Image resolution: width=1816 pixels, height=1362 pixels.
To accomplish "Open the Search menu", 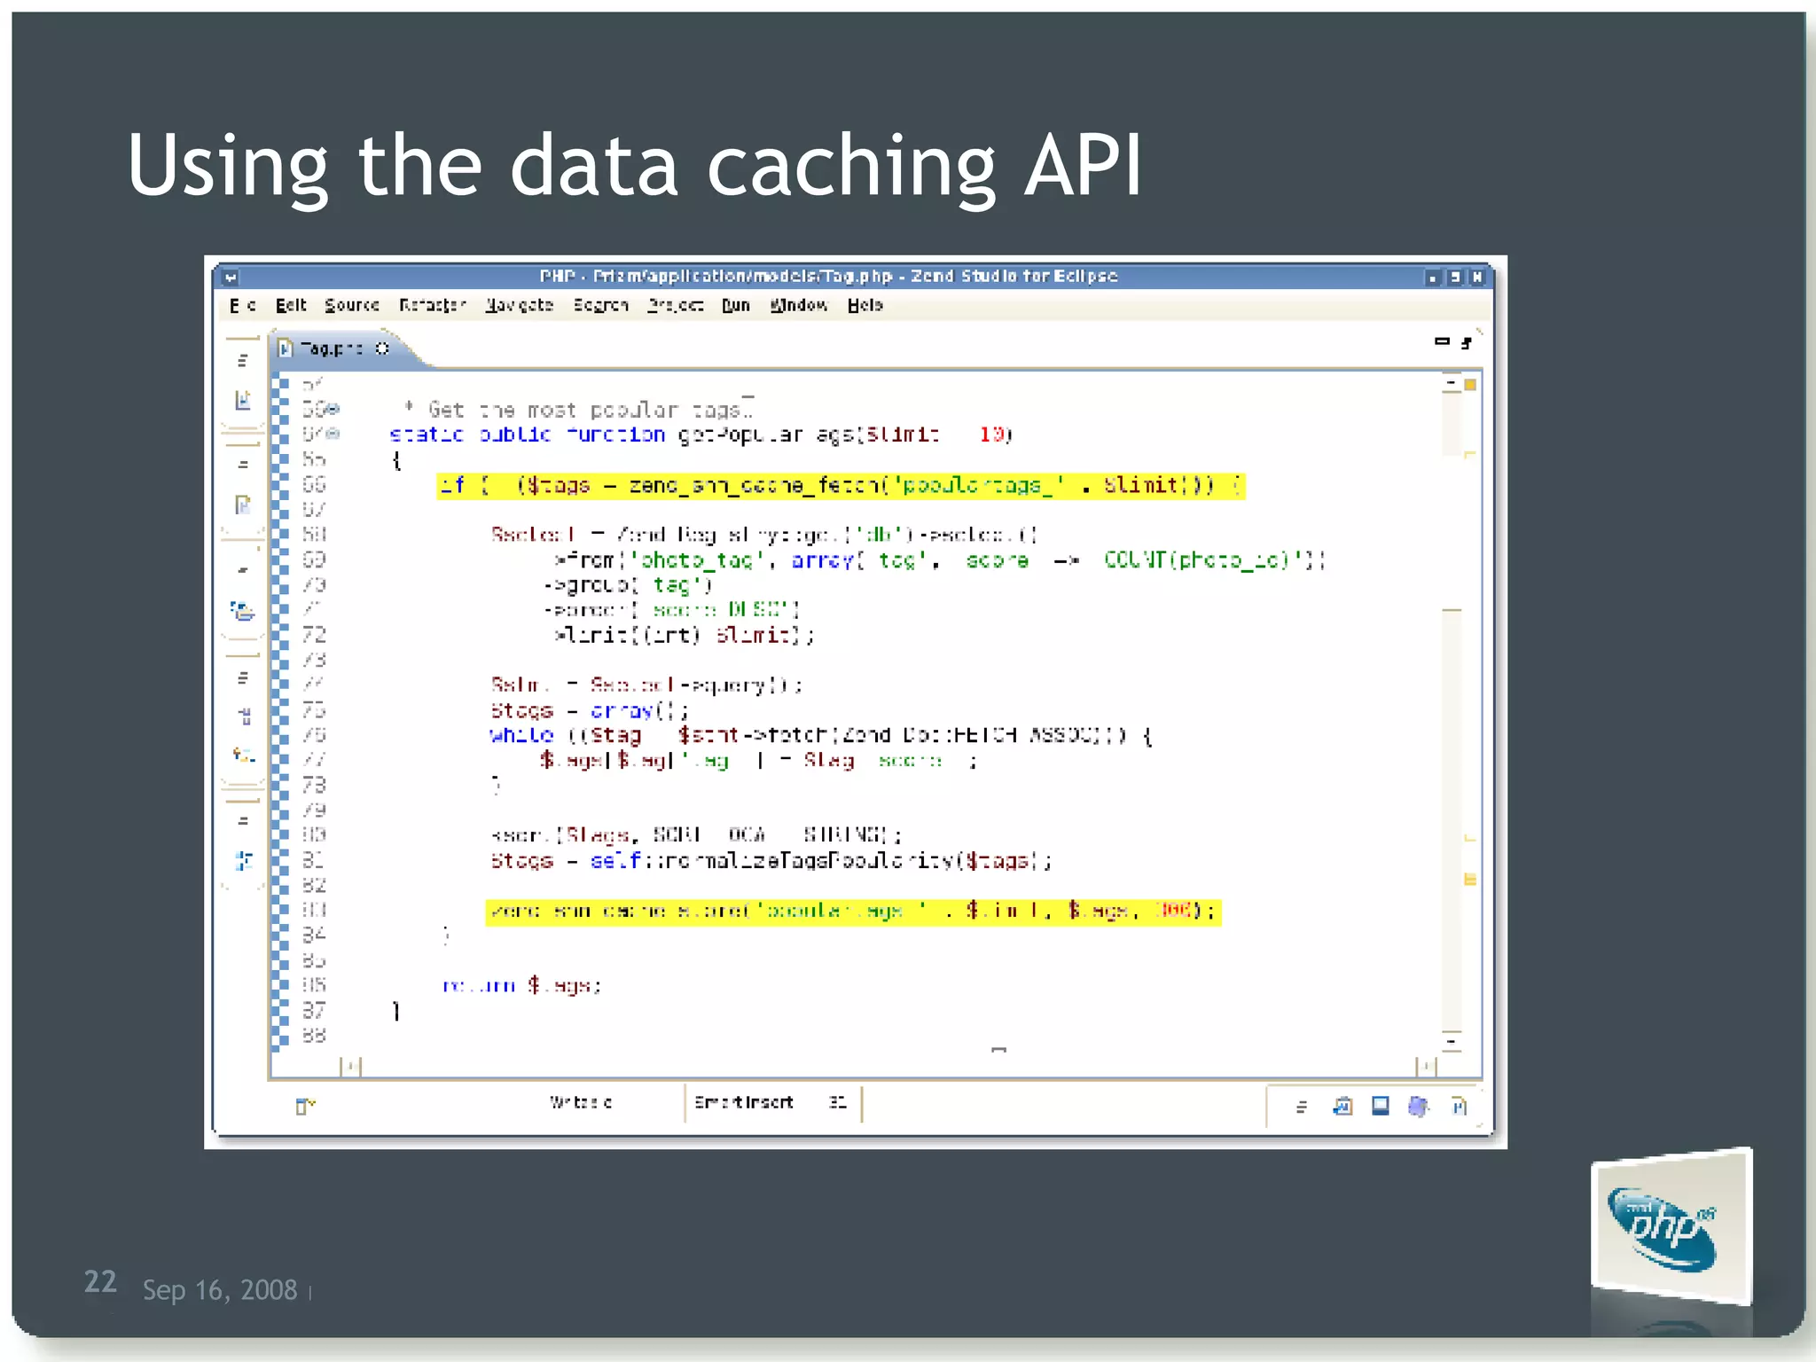I will click(600, 305).
